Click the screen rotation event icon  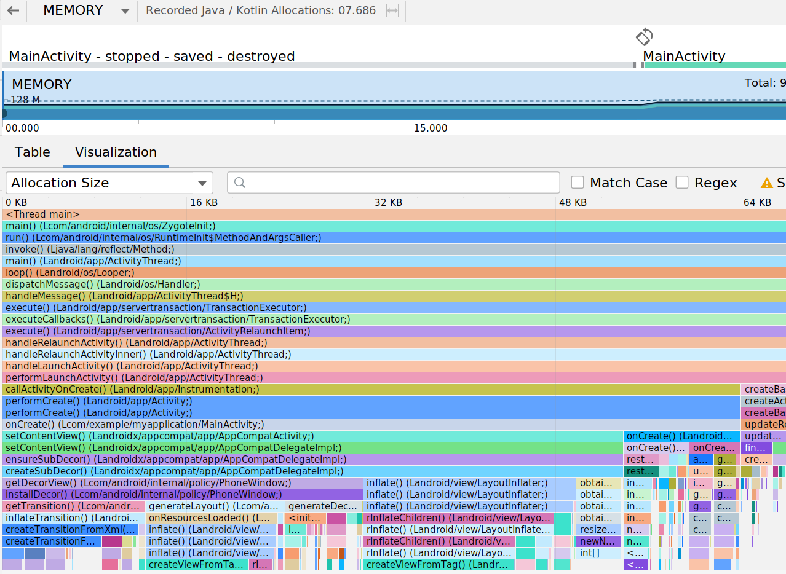coord(644,37)
